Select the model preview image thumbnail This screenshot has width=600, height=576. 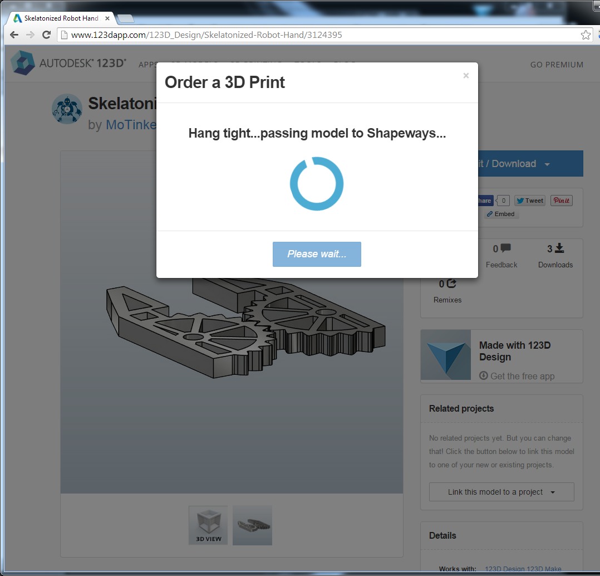pos(252,525)
